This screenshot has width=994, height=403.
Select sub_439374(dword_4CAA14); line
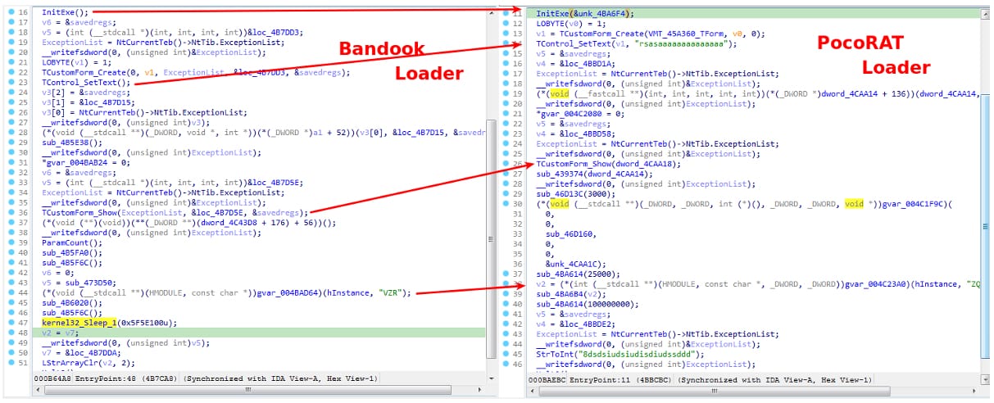tap(594, 174)
